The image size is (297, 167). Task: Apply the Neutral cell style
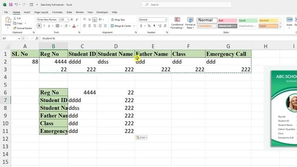point(268,20)
